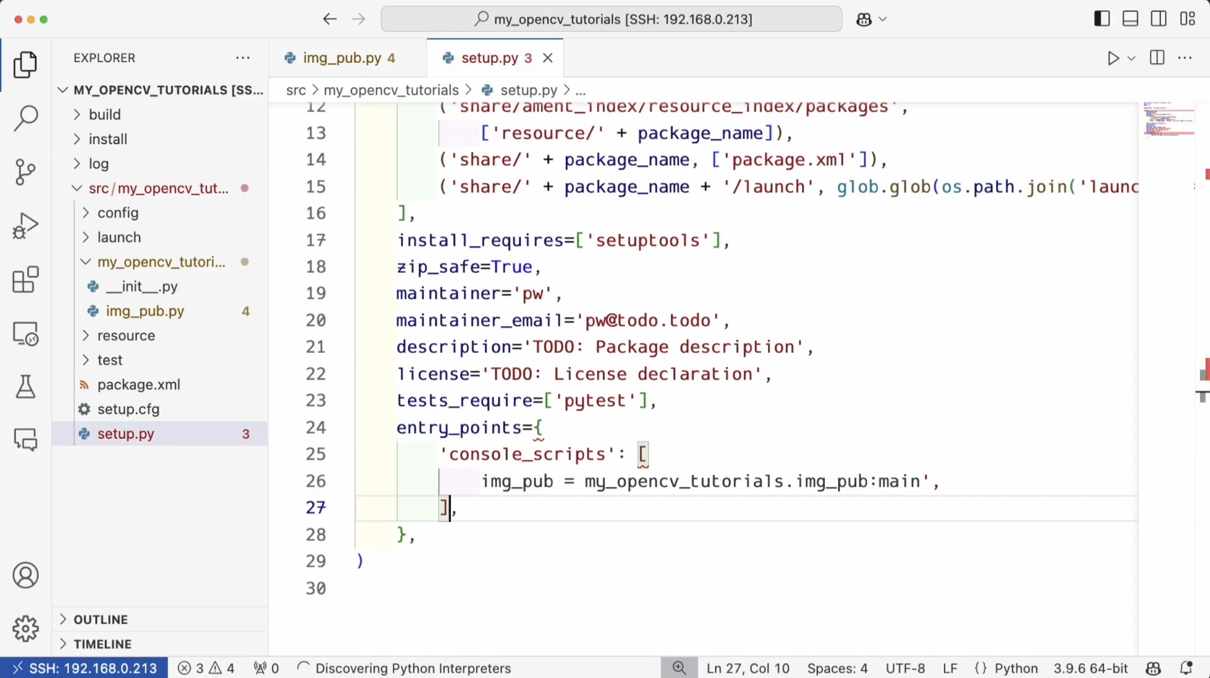
Task: Expand the OUTLINE section
Action: (100, 620)
